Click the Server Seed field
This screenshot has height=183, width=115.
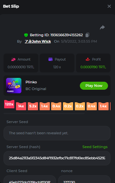click(57, 133)
